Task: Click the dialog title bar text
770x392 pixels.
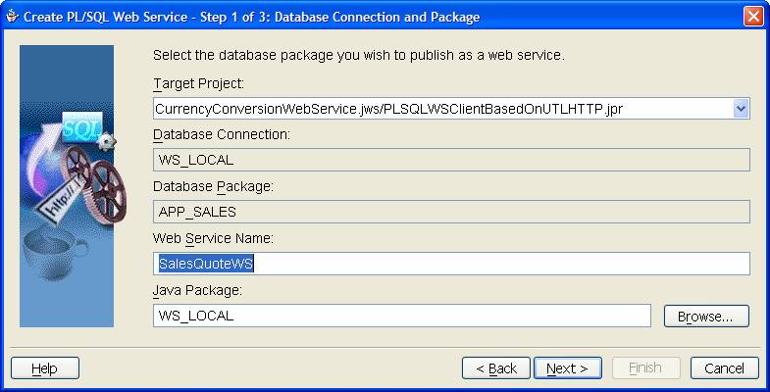Action: 251,18
